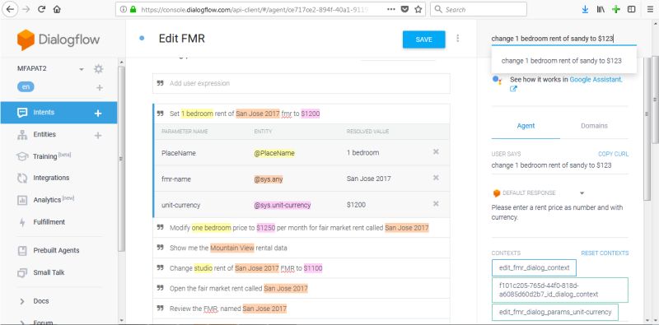Viewport: 659px width, 325px height.
Task: Click the Add user expression field
Action: click(301, 83)
